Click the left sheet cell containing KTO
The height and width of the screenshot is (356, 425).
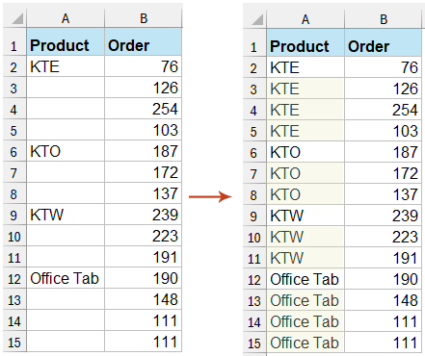click(66, 151)
